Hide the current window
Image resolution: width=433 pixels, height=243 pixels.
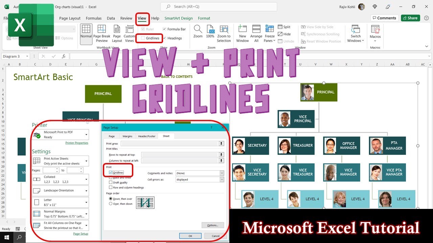click(284, 34)
